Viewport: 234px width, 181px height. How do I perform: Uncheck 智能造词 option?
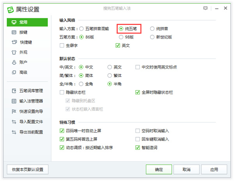pos(138,148)
